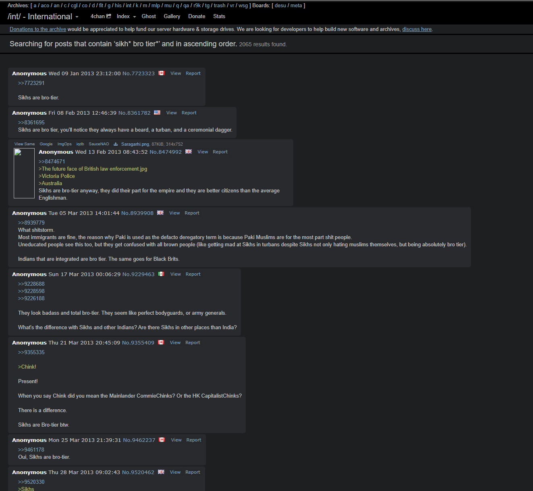Screen dimensions: 533x491
Task: Expand the /int/ - International board dropdown
Action: pos(77,17)
